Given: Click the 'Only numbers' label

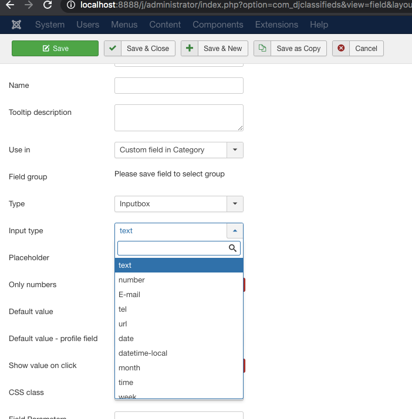Looking at the screenshot, I should [x=33, y=285].
